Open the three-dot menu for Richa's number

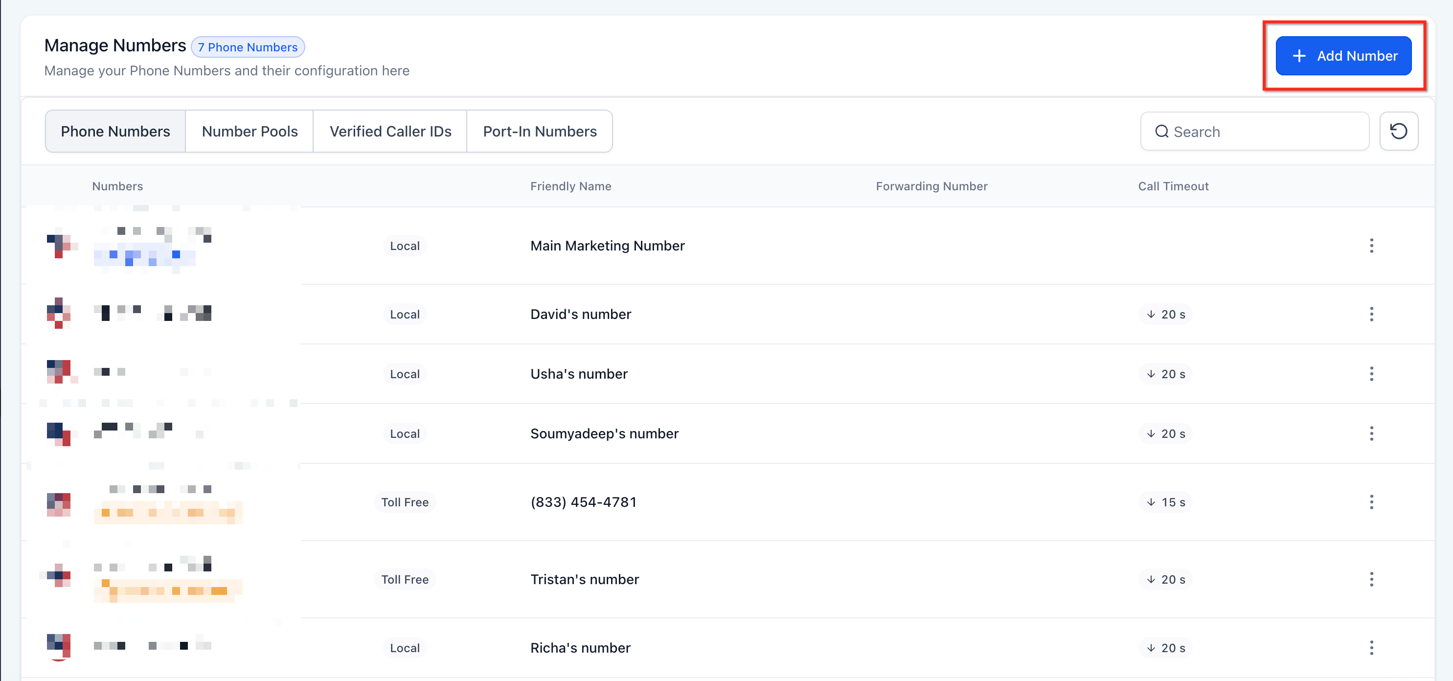1371,648
